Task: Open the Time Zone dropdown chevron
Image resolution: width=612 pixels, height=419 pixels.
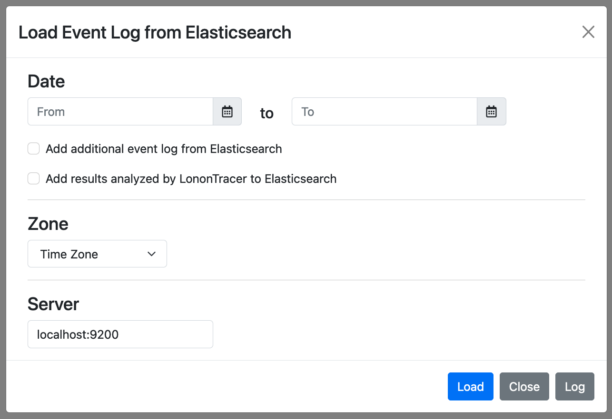Action: coord(151,254)
